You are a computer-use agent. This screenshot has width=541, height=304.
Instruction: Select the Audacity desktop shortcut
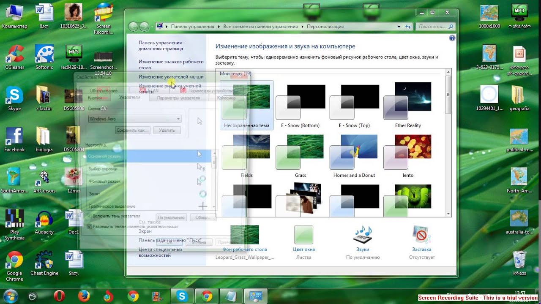44,222
